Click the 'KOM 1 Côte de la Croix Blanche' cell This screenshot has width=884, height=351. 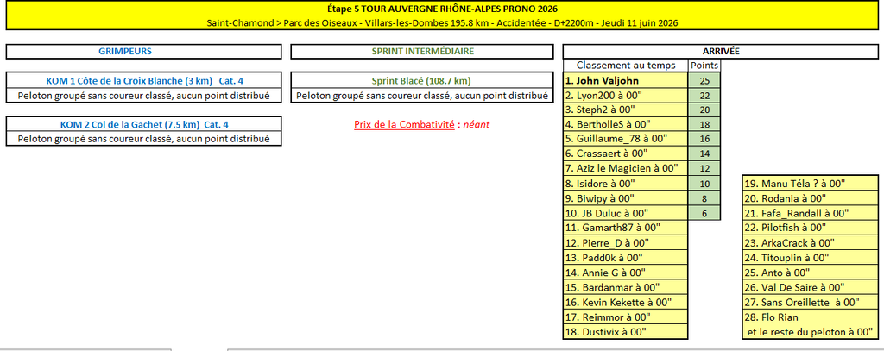coord(144,80)
